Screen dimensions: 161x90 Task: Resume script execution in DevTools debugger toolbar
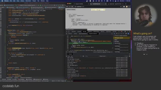pos(114,34)
